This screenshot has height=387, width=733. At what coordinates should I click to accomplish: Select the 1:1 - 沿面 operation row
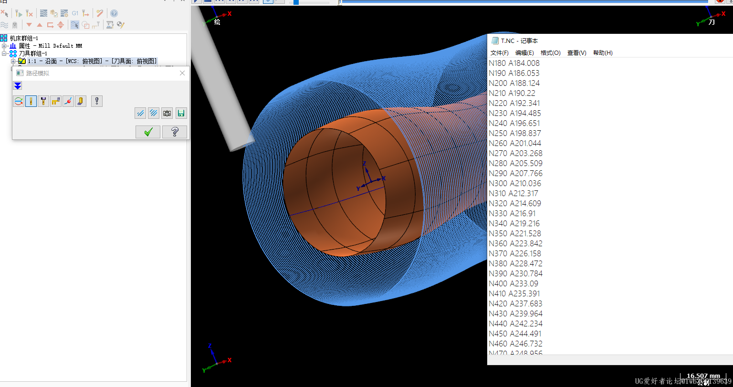[93, 61]
